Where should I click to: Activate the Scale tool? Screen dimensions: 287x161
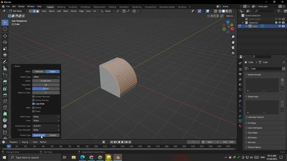(x=5, y=49)
